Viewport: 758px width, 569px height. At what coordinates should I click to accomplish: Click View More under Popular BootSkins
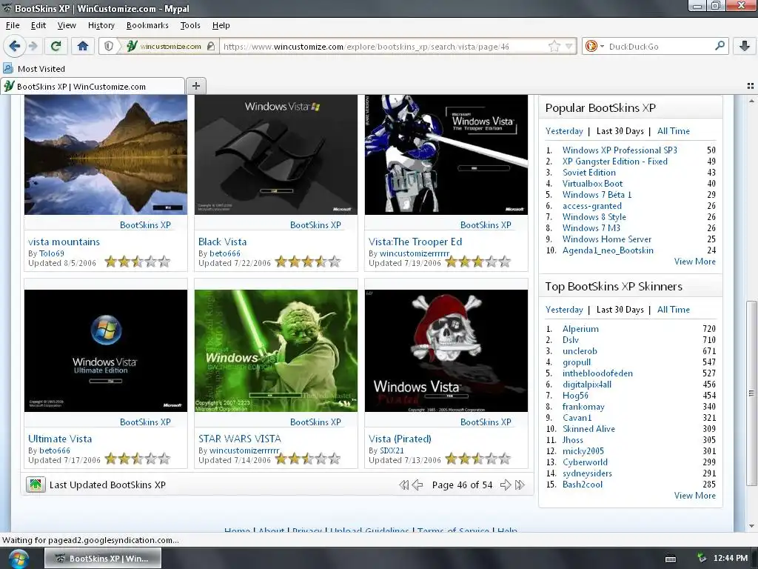click(694, 262)
